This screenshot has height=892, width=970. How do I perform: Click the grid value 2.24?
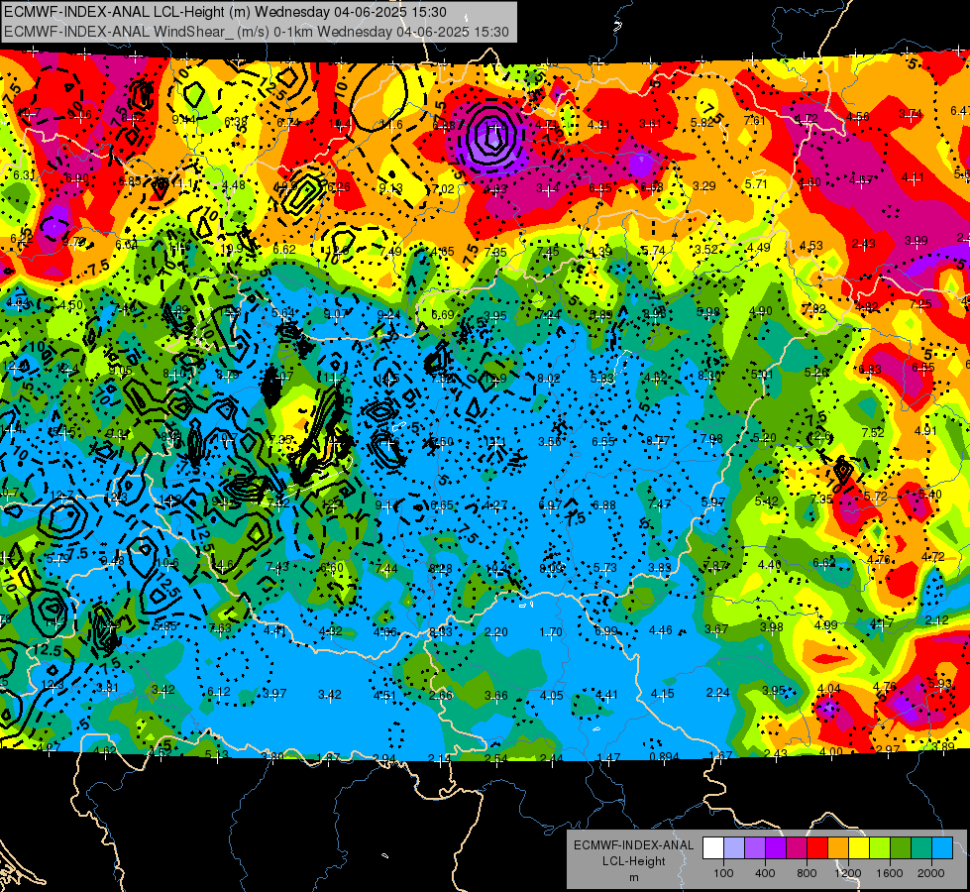click(x=717, y=693)
